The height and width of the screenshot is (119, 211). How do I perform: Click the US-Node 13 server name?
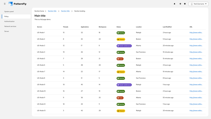tap(41, 111)
